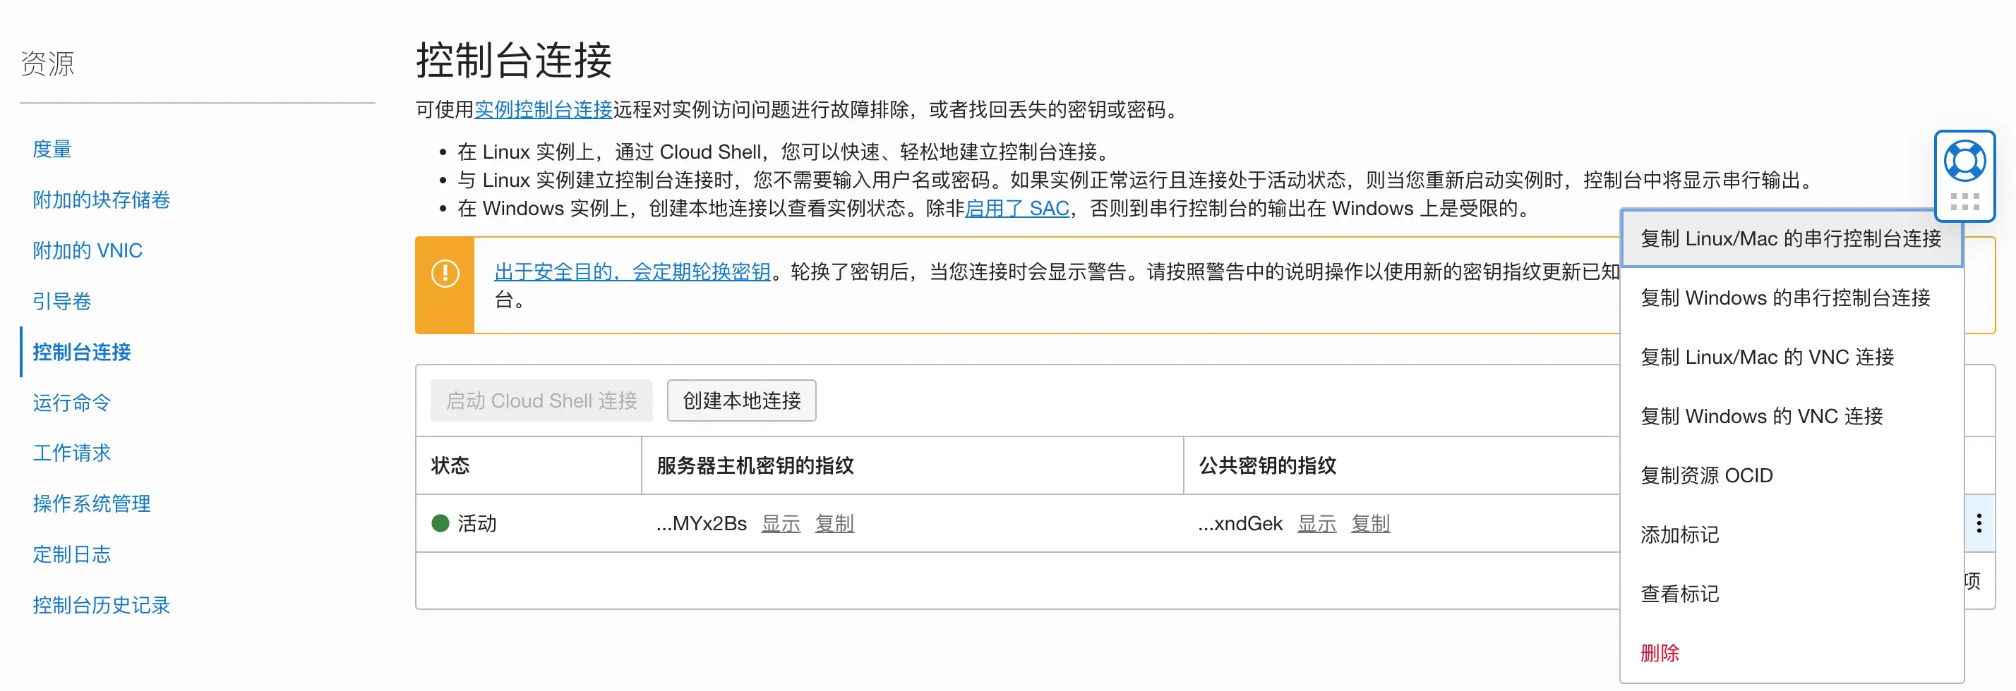Show the server host key fingerprint
2016x691 pixels.
(x=780, y=523)
